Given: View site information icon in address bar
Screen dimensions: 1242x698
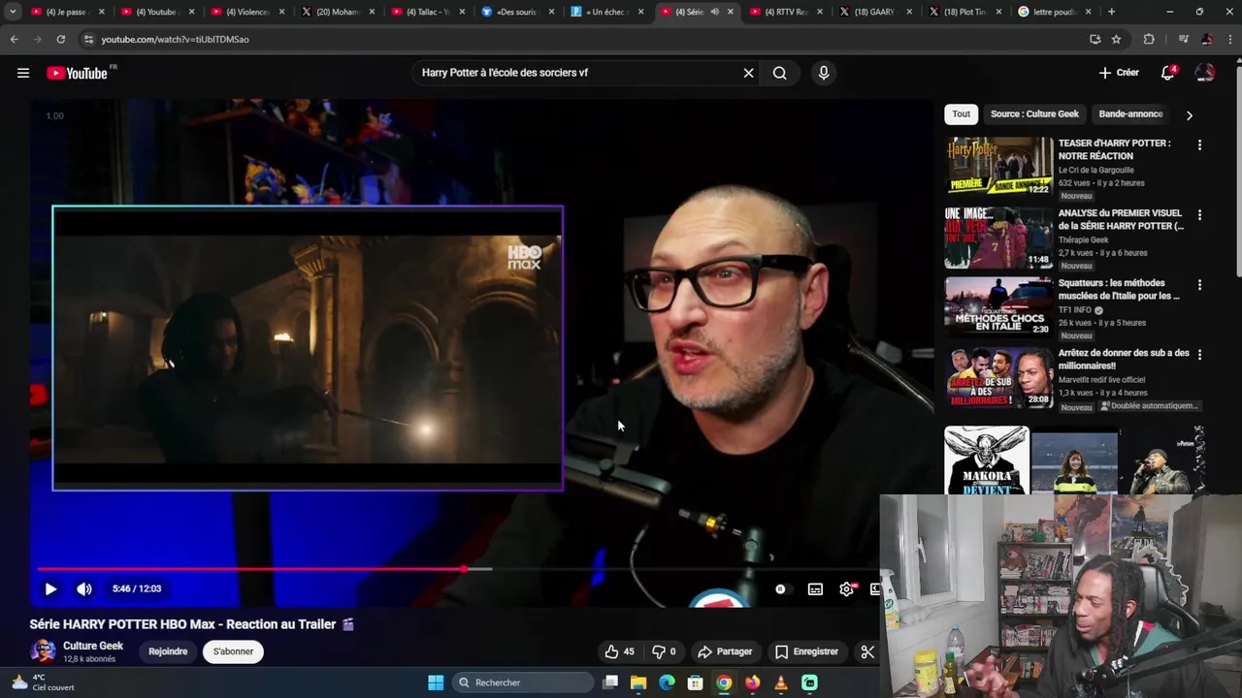Looking at the screenshot, I should [88, 39].
